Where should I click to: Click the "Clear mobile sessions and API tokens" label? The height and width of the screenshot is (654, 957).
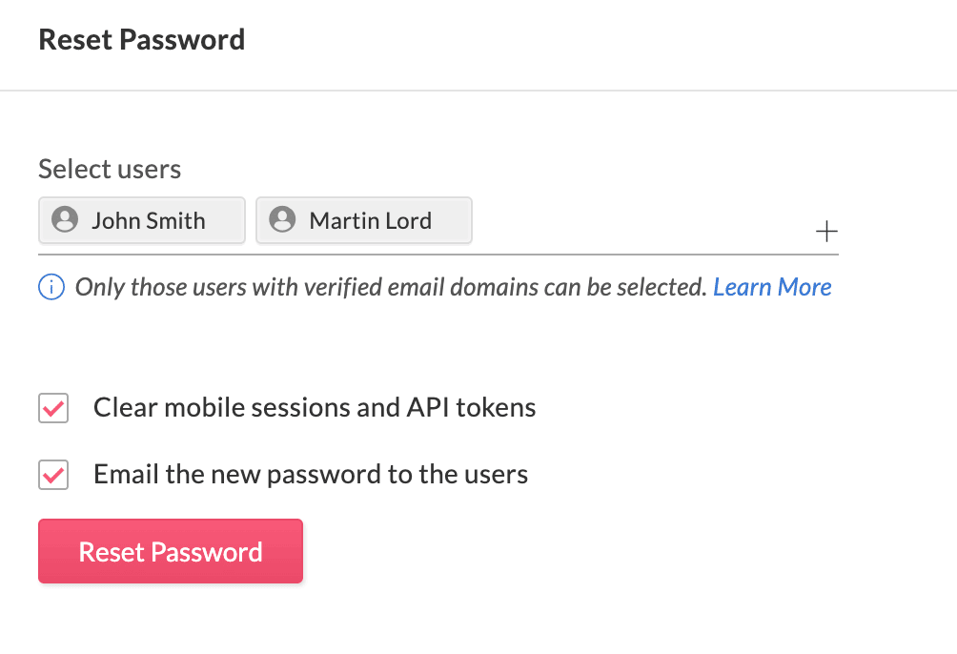315,408
